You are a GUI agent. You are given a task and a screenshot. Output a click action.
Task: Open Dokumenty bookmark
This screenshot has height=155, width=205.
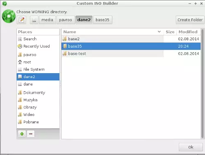click(x=38, y=93)
